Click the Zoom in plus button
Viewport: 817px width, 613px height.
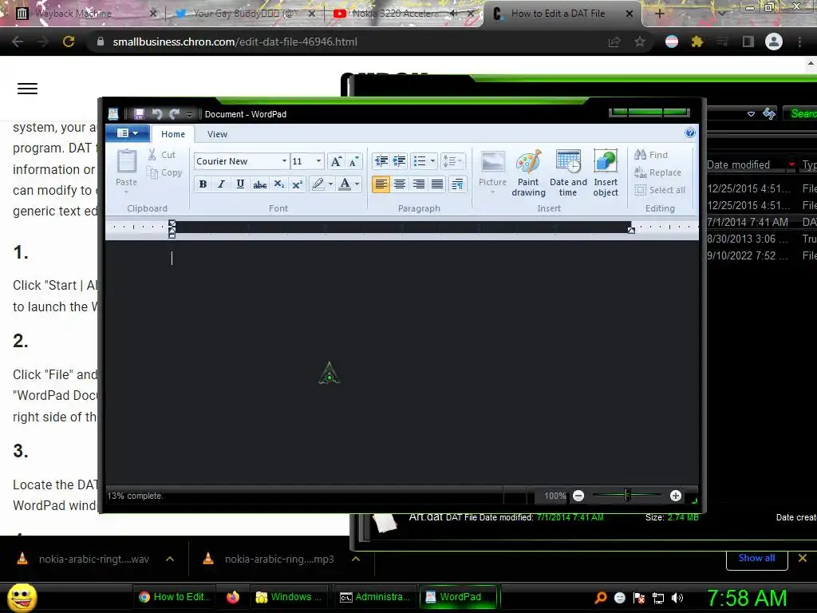click(x=676, y=496)
